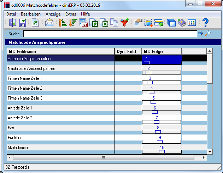The width and height of the screenshot is (223, 173).
Task: Click the horizontal scrollbar right arrow
Action: pyautogui.click(x=204, y=157)
